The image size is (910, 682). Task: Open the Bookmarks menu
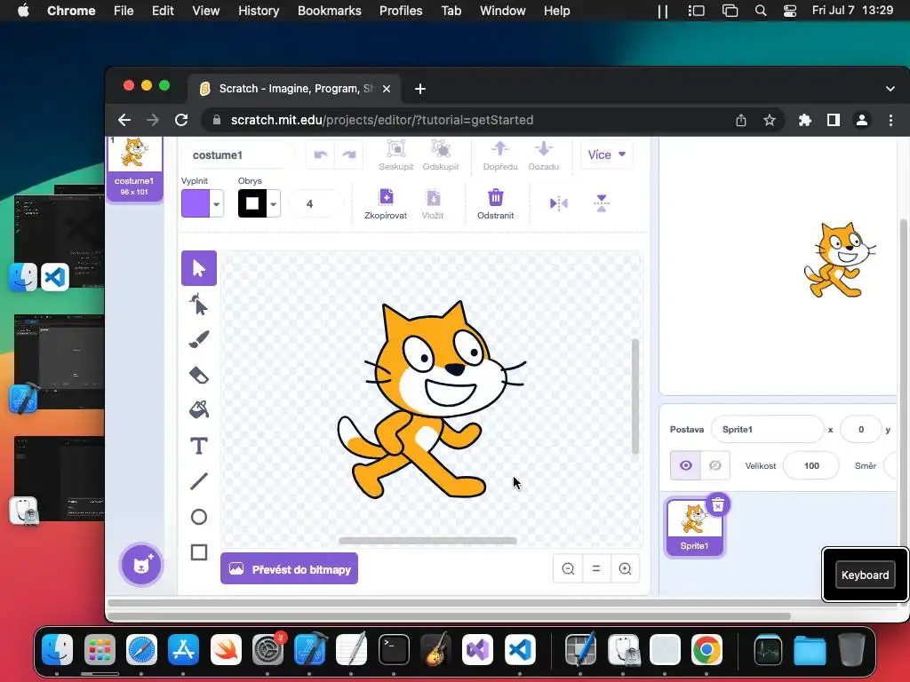(329, 11)
